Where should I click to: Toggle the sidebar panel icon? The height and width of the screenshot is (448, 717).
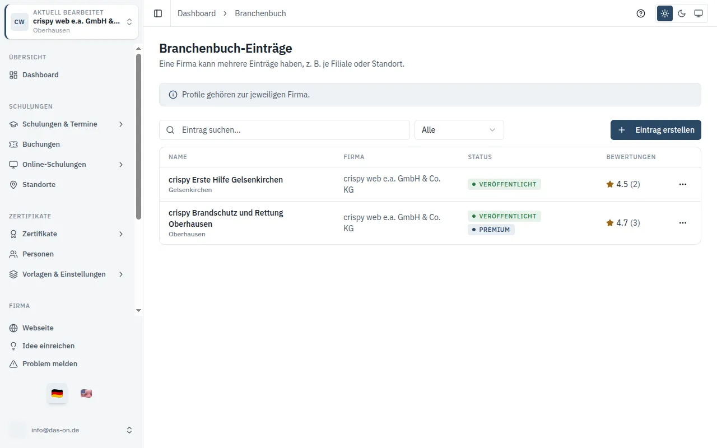(158, 13)
